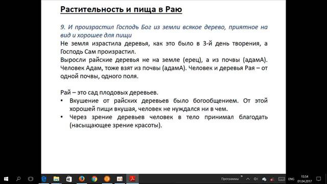Click the bullet starting Вкушение от райских деревьев

click(x=169, y=105)
